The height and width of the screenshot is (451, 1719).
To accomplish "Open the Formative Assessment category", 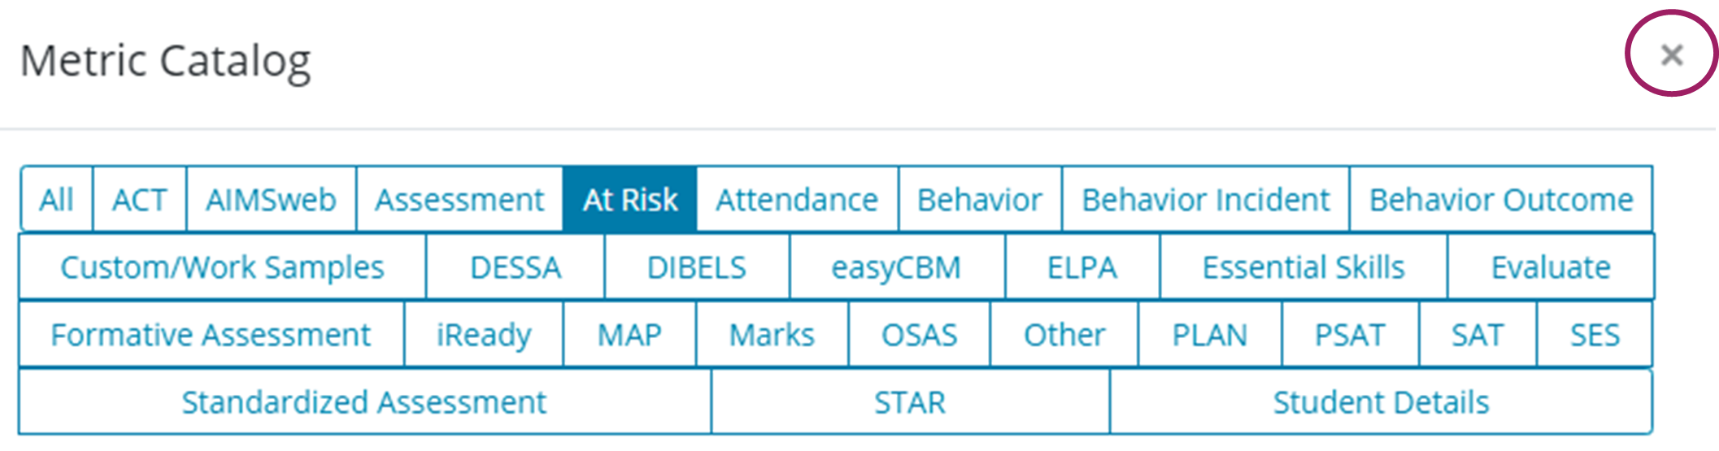I will click(211, 335).
